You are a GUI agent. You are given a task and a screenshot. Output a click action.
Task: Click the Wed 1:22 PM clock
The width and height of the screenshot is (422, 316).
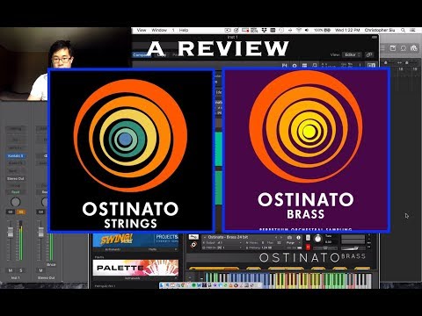tap(347, 30)
